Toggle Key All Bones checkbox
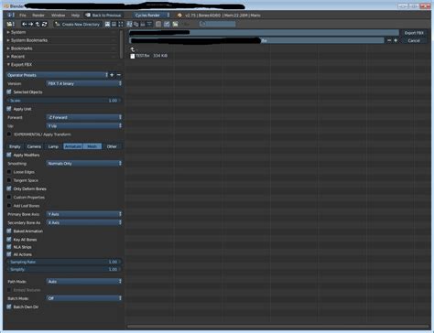This screenshot has width=434, height=333. click(x=9, y=240)
